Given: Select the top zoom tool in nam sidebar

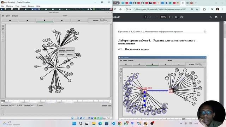Looking at the screenshot, I should point(3,26).
